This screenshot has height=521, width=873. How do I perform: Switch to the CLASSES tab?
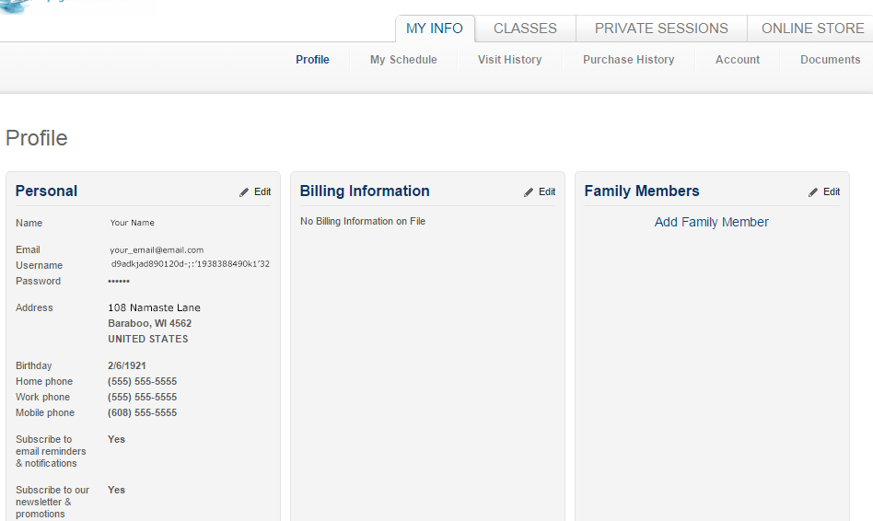[525, 29]
